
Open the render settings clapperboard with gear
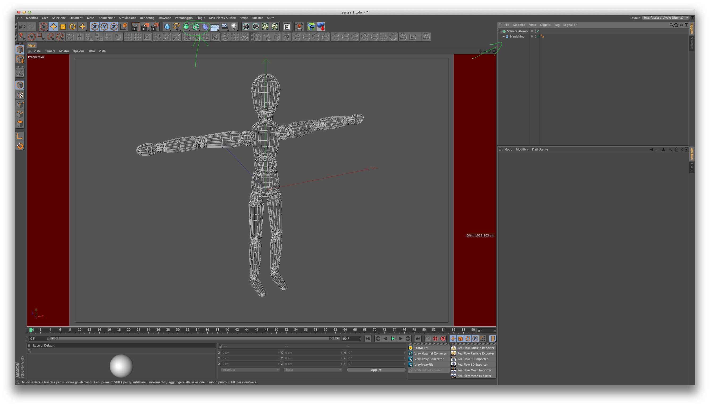click(x=154, y=27)
